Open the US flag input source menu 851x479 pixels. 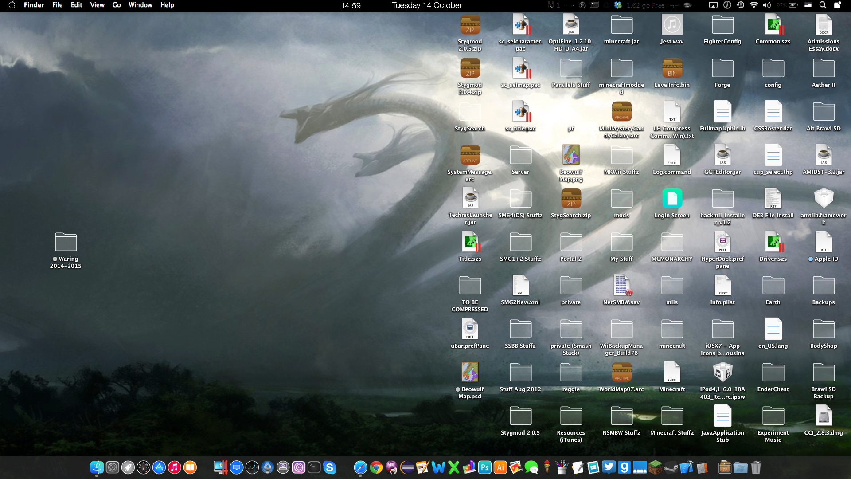[808, 5]
